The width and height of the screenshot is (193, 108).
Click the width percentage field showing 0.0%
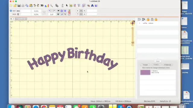pyautogui.click(x=36, y=11)
